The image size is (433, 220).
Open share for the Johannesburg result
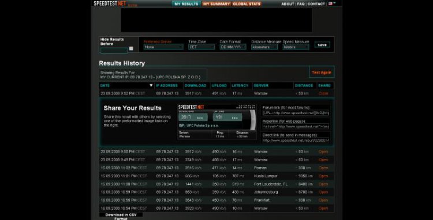(x=323, y=192)
